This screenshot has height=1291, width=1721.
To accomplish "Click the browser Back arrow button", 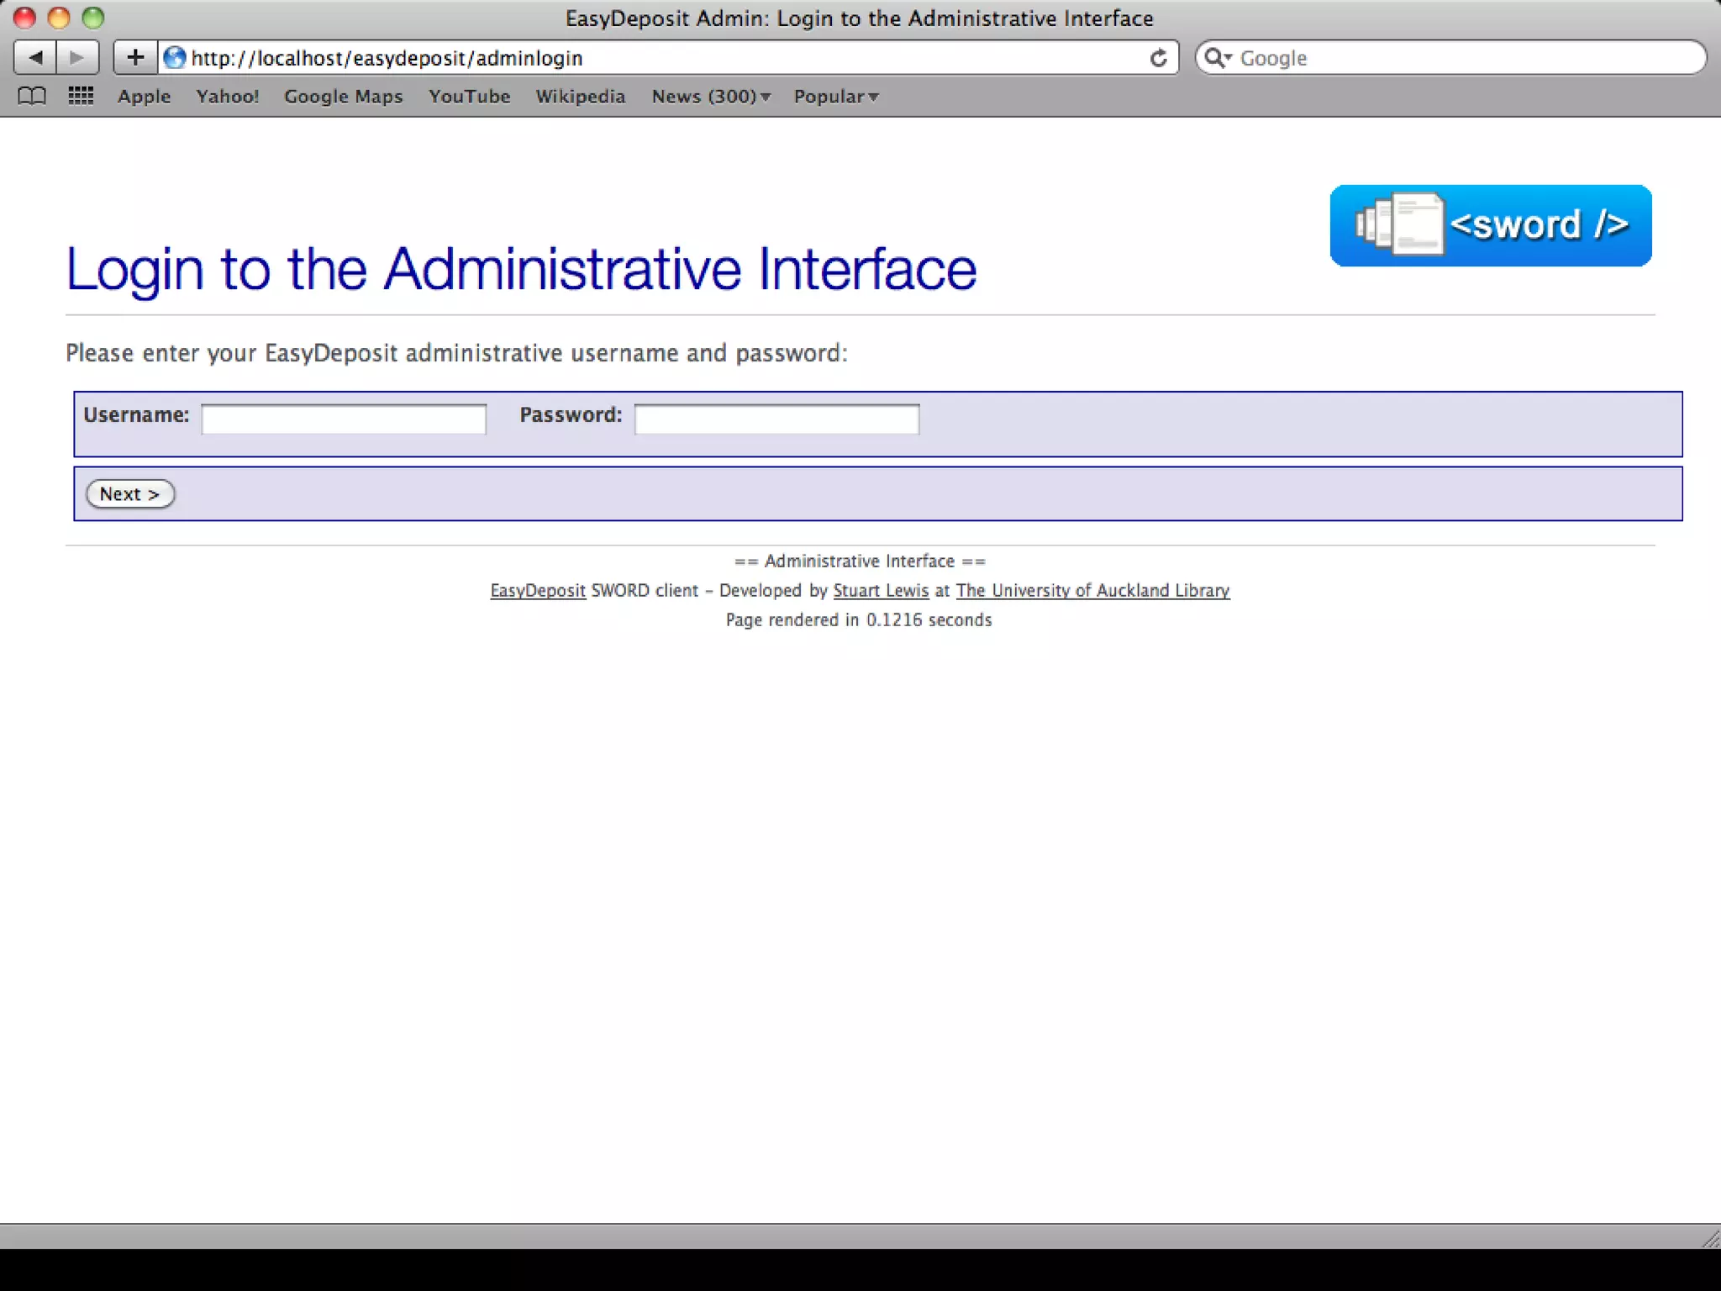I will tap(35, 58).
